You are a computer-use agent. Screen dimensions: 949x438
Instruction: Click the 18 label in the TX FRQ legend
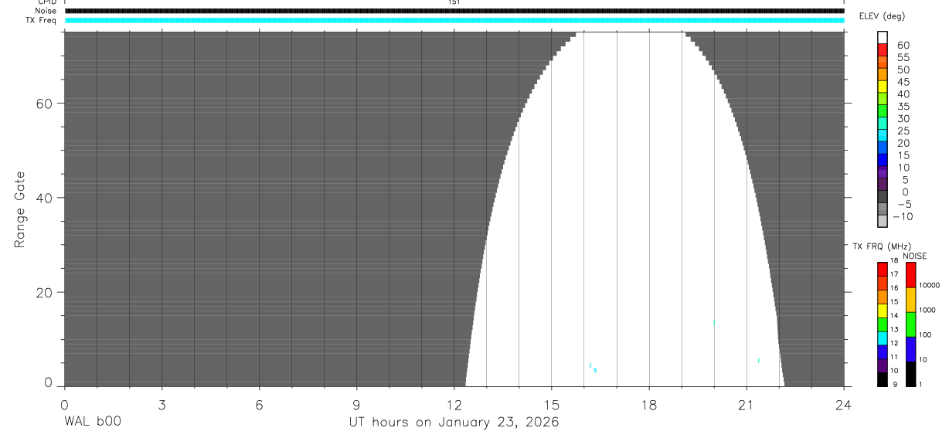893,260
